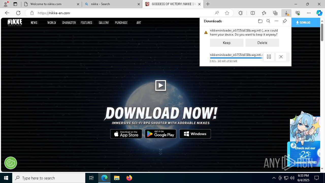The height and width of the screenshot is (183, 325).
Task: Open the FEATURES menu
Action: (x=86, y=23)
